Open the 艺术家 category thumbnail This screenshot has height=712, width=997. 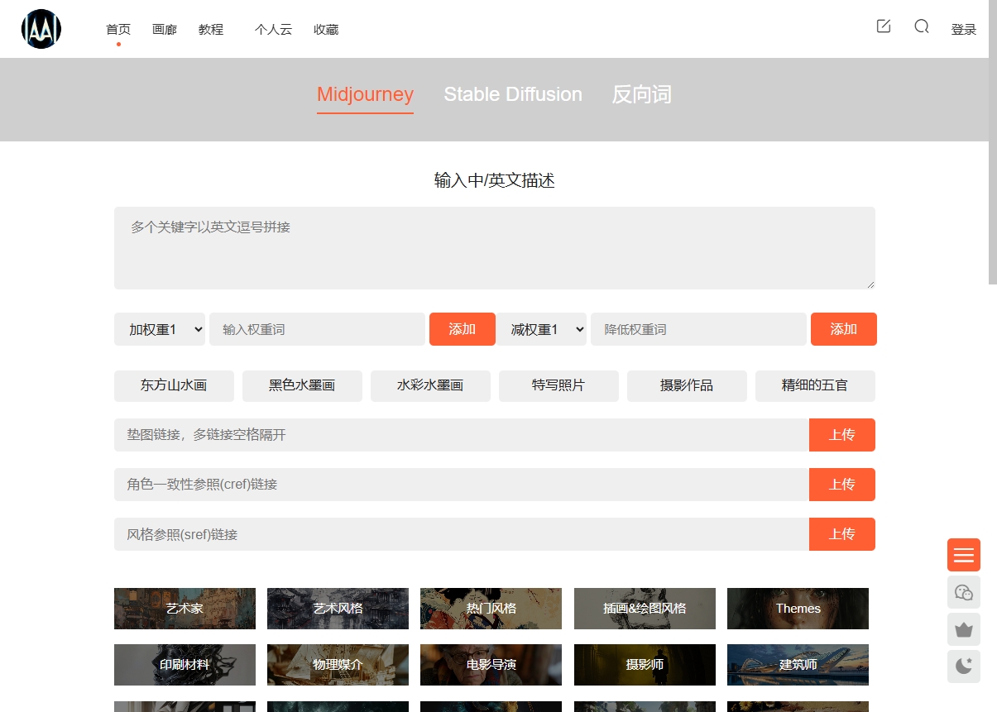tap(185, 609)
